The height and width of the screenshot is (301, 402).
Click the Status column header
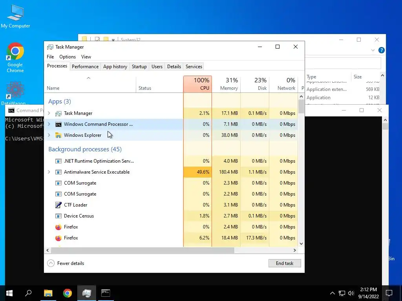[159, 84]
